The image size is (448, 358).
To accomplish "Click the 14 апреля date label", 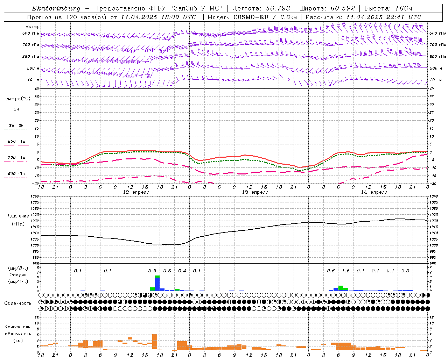I will [x=374, y=192].
